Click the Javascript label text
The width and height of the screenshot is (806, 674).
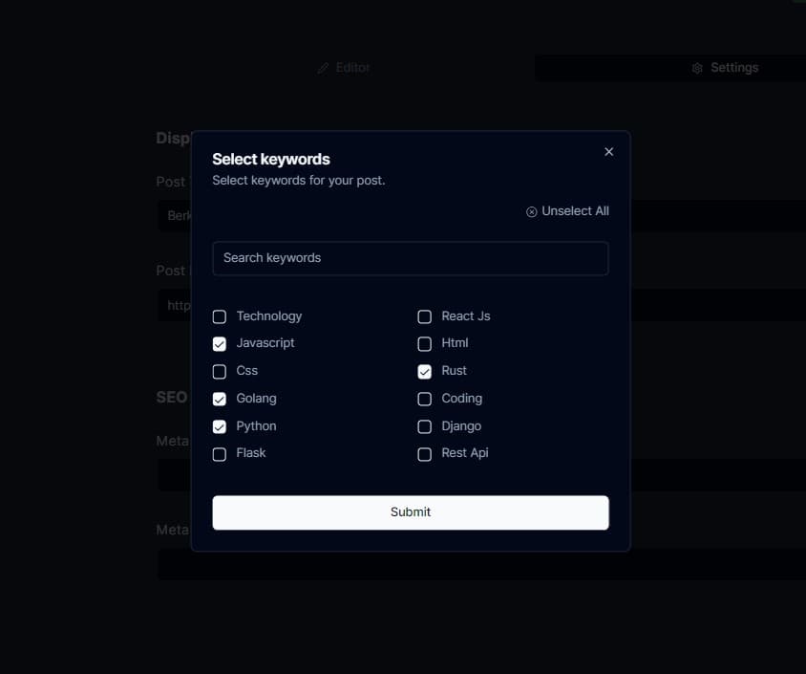click(x=265, y=343)
